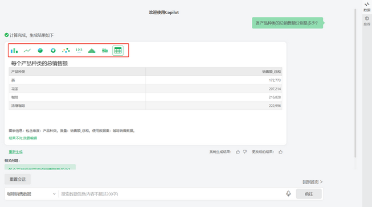The height and width of the screenshot is (207, 372).
Task: Thumbs up the system generated result
Action: [238, 152]
